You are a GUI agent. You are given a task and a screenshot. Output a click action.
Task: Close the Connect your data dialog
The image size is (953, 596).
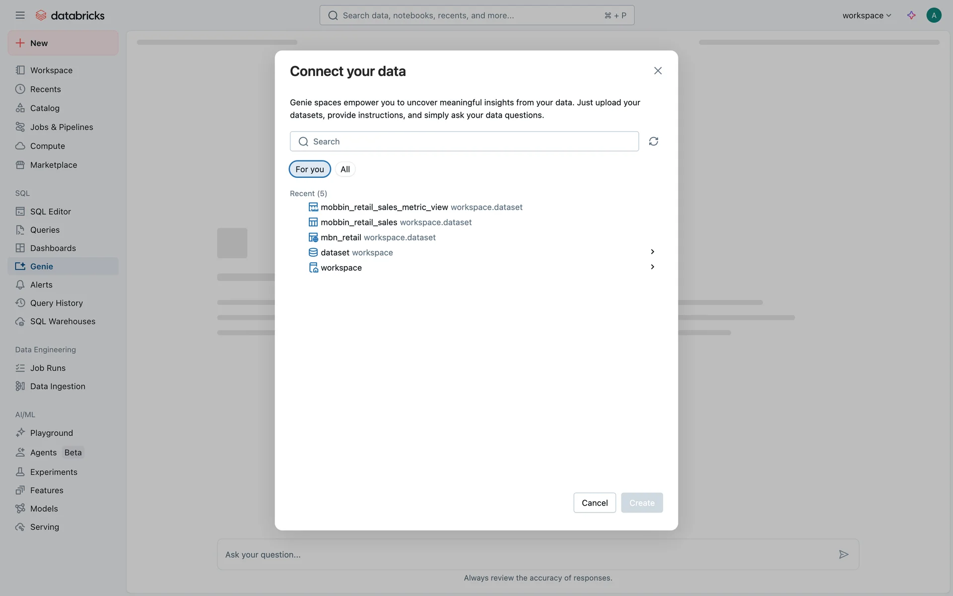(658, 71)
